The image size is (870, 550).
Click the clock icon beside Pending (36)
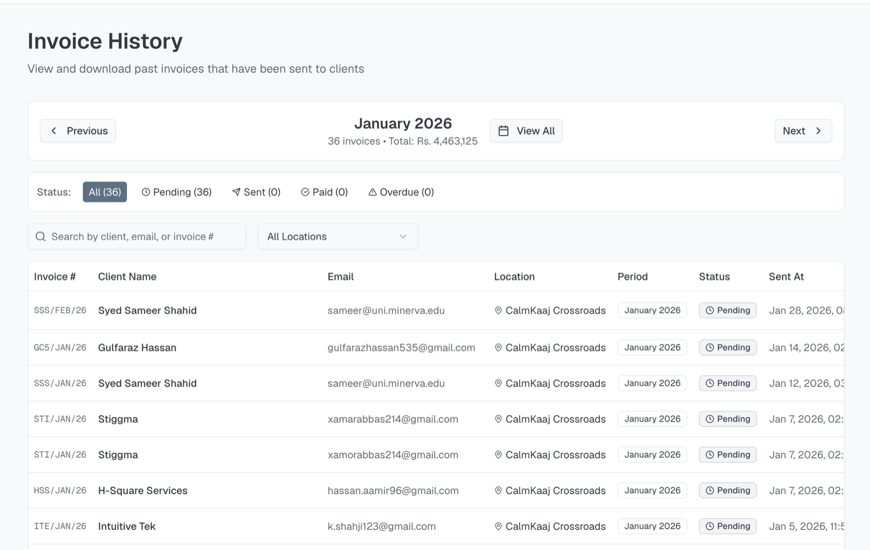(x=146, y=192)
